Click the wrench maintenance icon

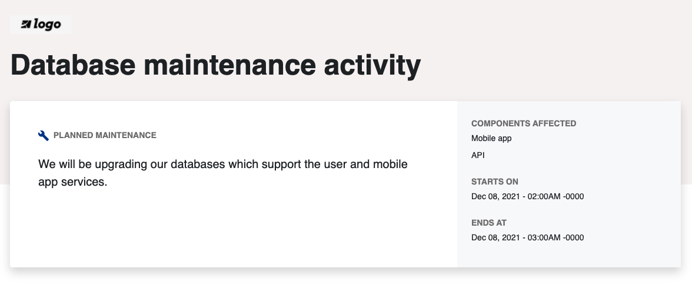[x=44, y=136]
